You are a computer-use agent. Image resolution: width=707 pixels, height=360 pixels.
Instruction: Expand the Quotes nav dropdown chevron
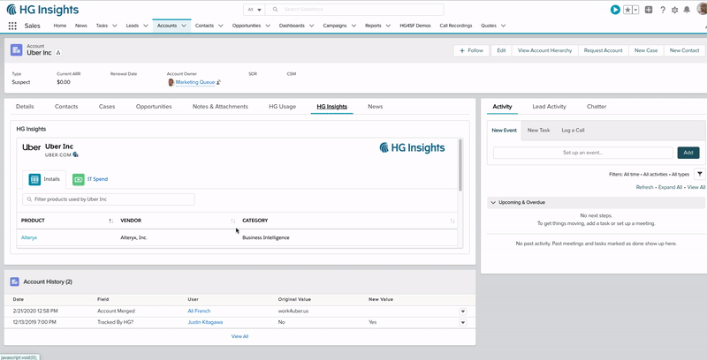(x=503, y=26)
